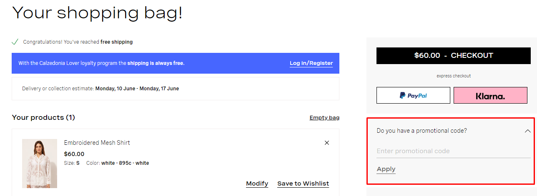This screenshot has width=537, height=196.
Task: Save the shirt to Wishlist
Action: pyautogui.click(x=303, y=184)
